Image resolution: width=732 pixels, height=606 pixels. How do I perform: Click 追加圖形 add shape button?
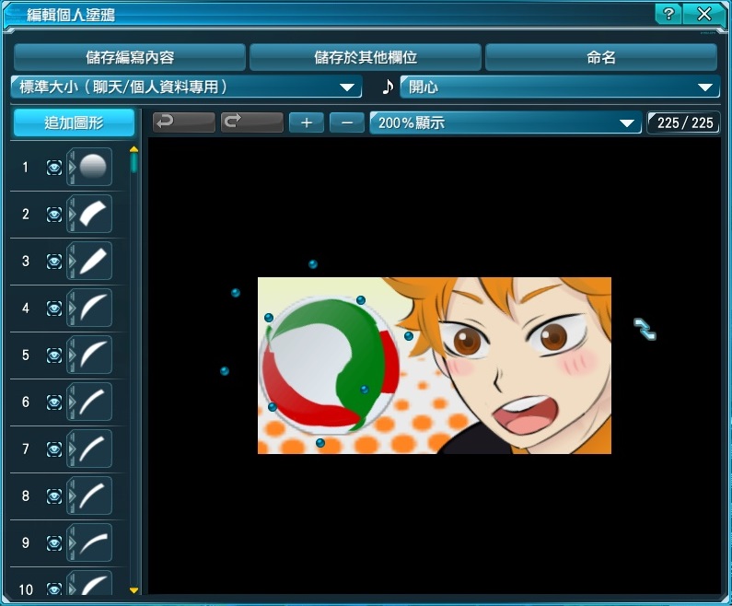(x=74, y=122)
